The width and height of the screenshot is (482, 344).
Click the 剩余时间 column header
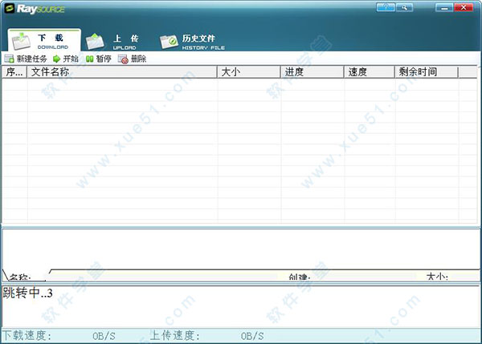(x=427, y=72)
